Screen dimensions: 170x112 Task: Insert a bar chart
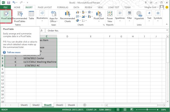[84, 12]
